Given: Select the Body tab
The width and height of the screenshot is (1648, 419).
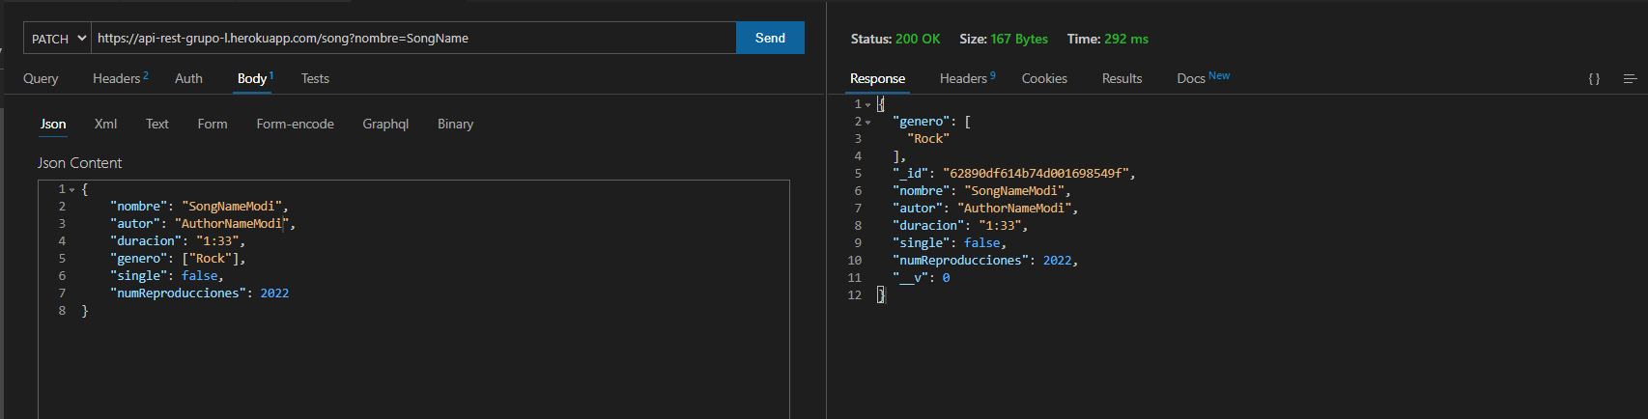Looking at the screenshot, I should click(x=255, y=78).
